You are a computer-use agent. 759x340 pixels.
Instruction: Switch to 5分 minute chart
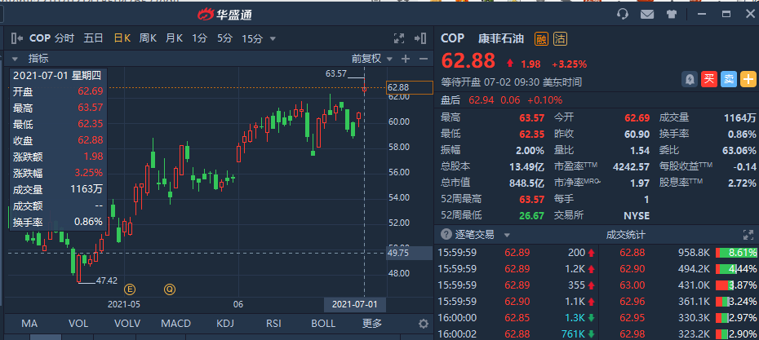click(x=224, y=38)
